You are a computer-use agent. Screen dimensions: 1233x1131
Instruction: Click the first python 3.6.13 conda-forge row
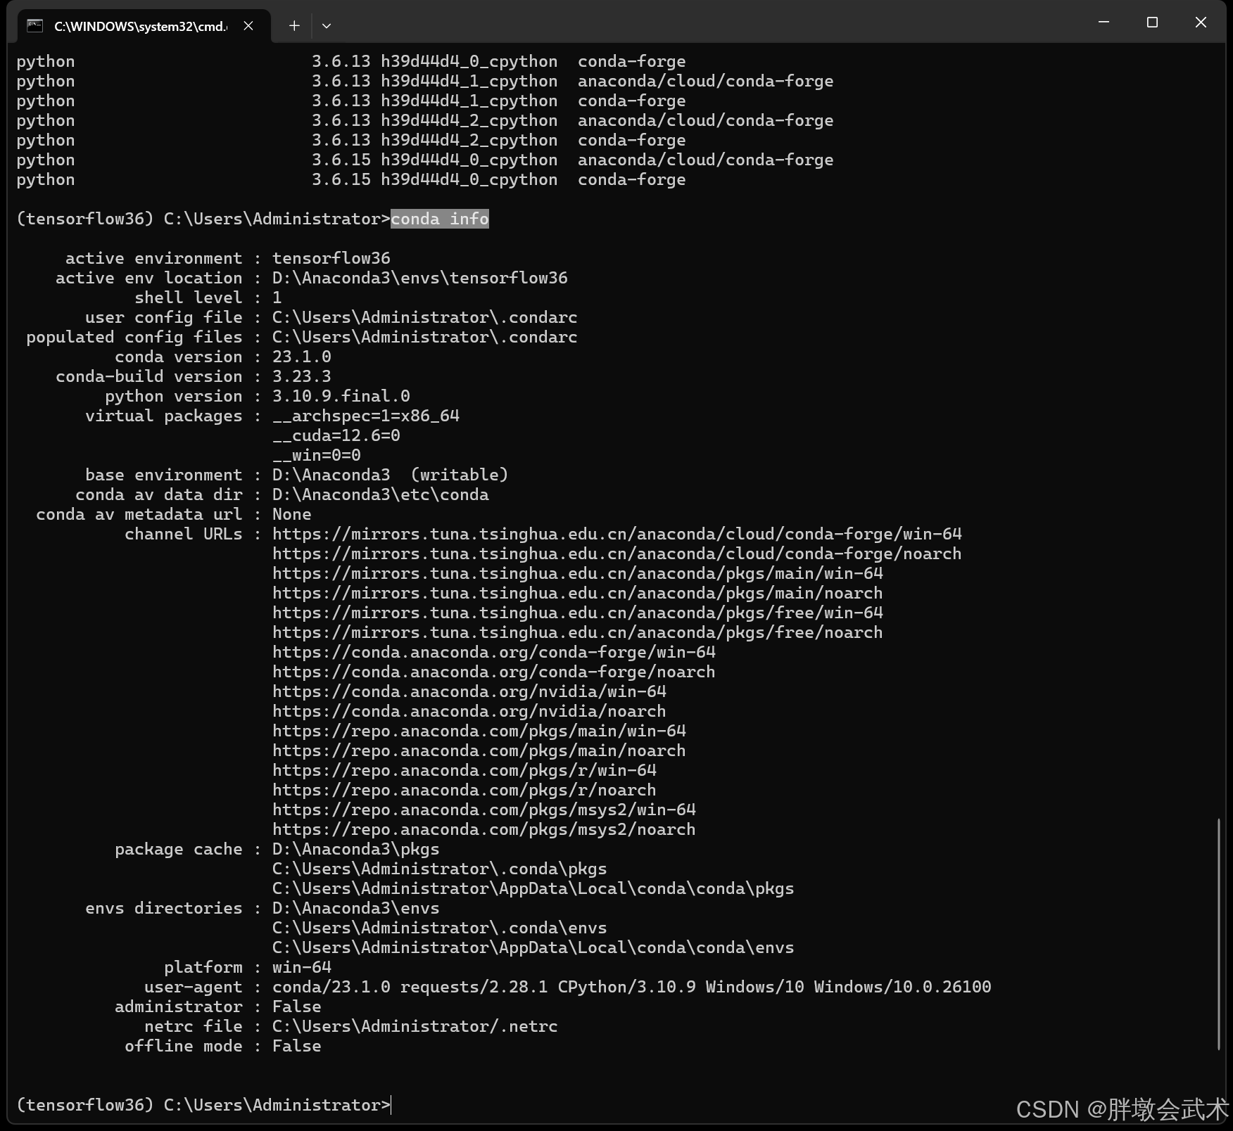tap(351, 61)
